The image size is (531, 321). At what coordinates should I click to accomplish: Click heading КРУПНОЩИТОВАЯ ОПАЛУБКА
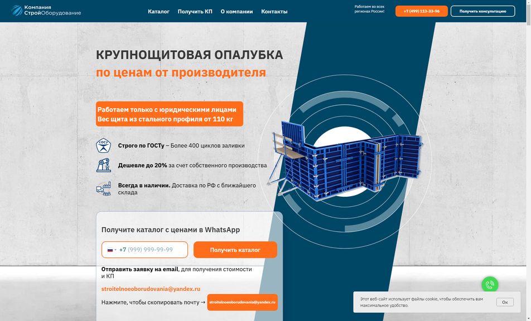(x=189, y=55)
